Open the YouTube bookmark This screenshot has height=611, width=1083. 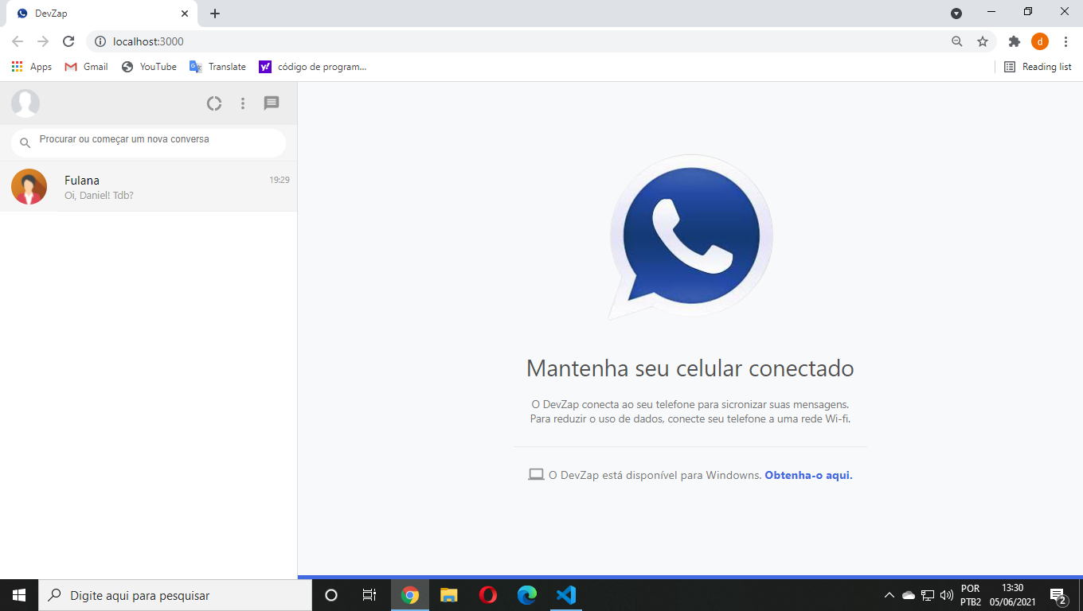click(149, 67)
